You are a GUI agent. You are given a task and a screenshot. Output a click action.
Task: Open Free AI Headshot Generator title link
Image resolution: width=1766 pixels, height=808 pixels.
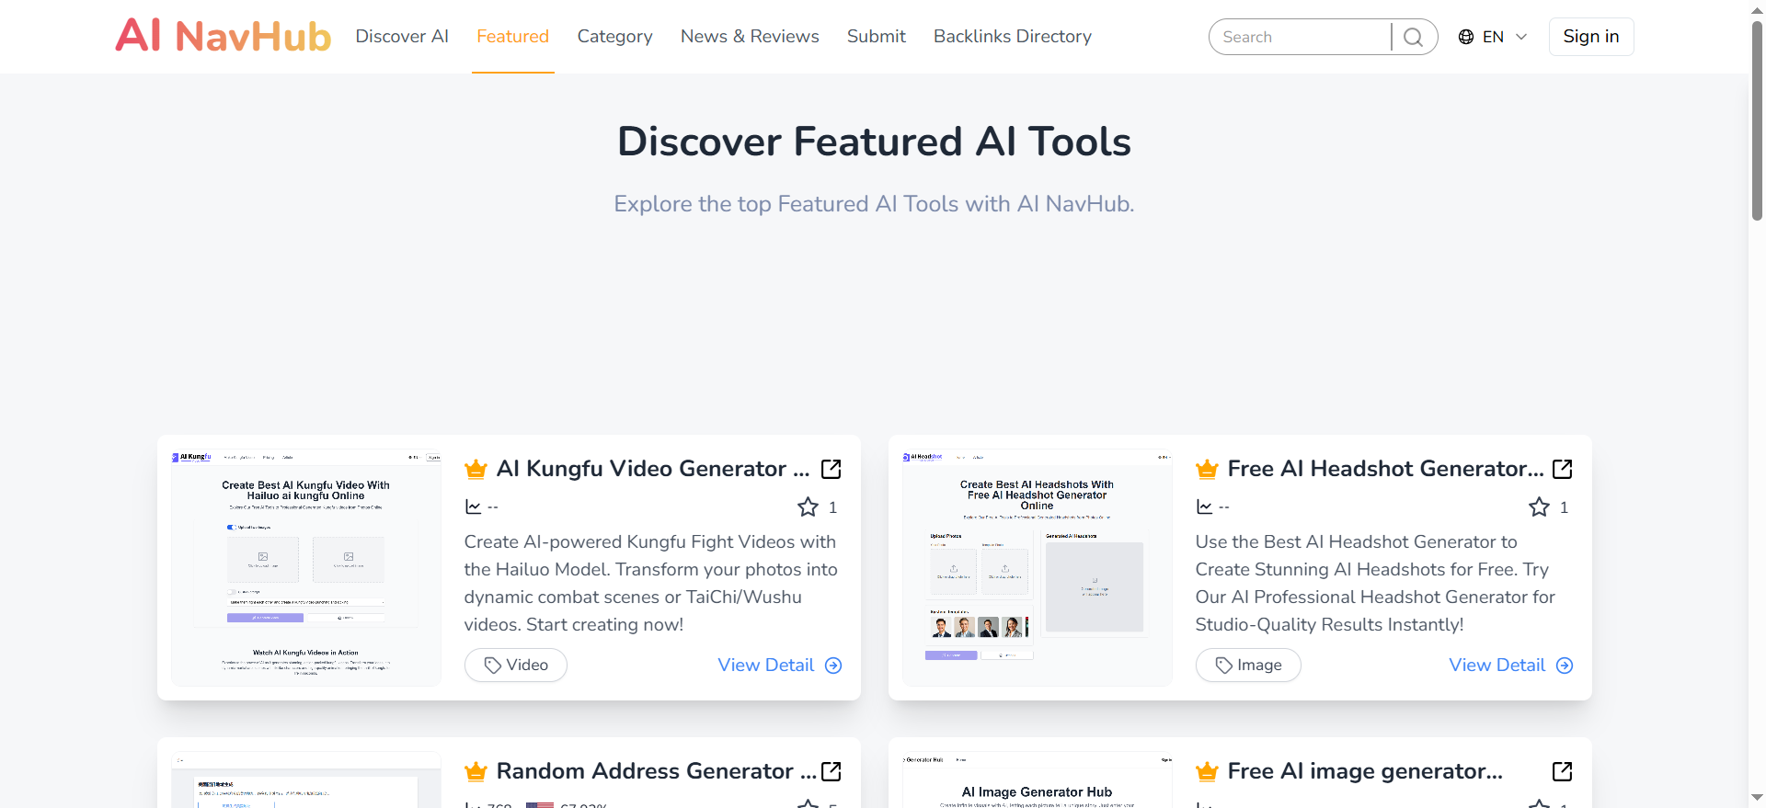pyautogui.click(x=1386, y=469)
